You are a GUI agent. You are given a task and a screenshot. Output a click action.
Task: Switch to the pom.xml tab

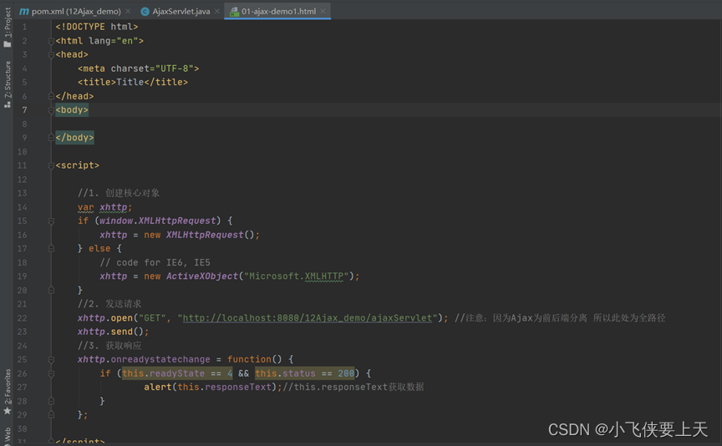(x=75, y=12)
